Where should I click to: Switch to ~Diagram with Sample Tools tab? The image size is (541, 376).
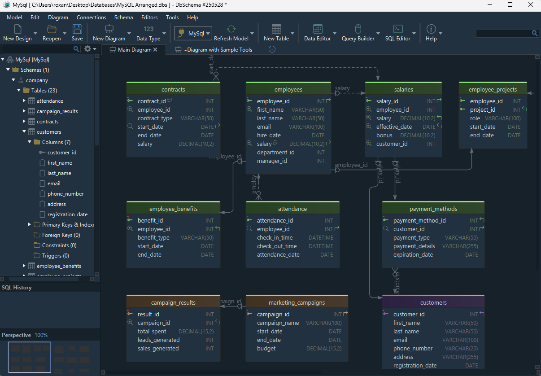[x=214, y=50]
